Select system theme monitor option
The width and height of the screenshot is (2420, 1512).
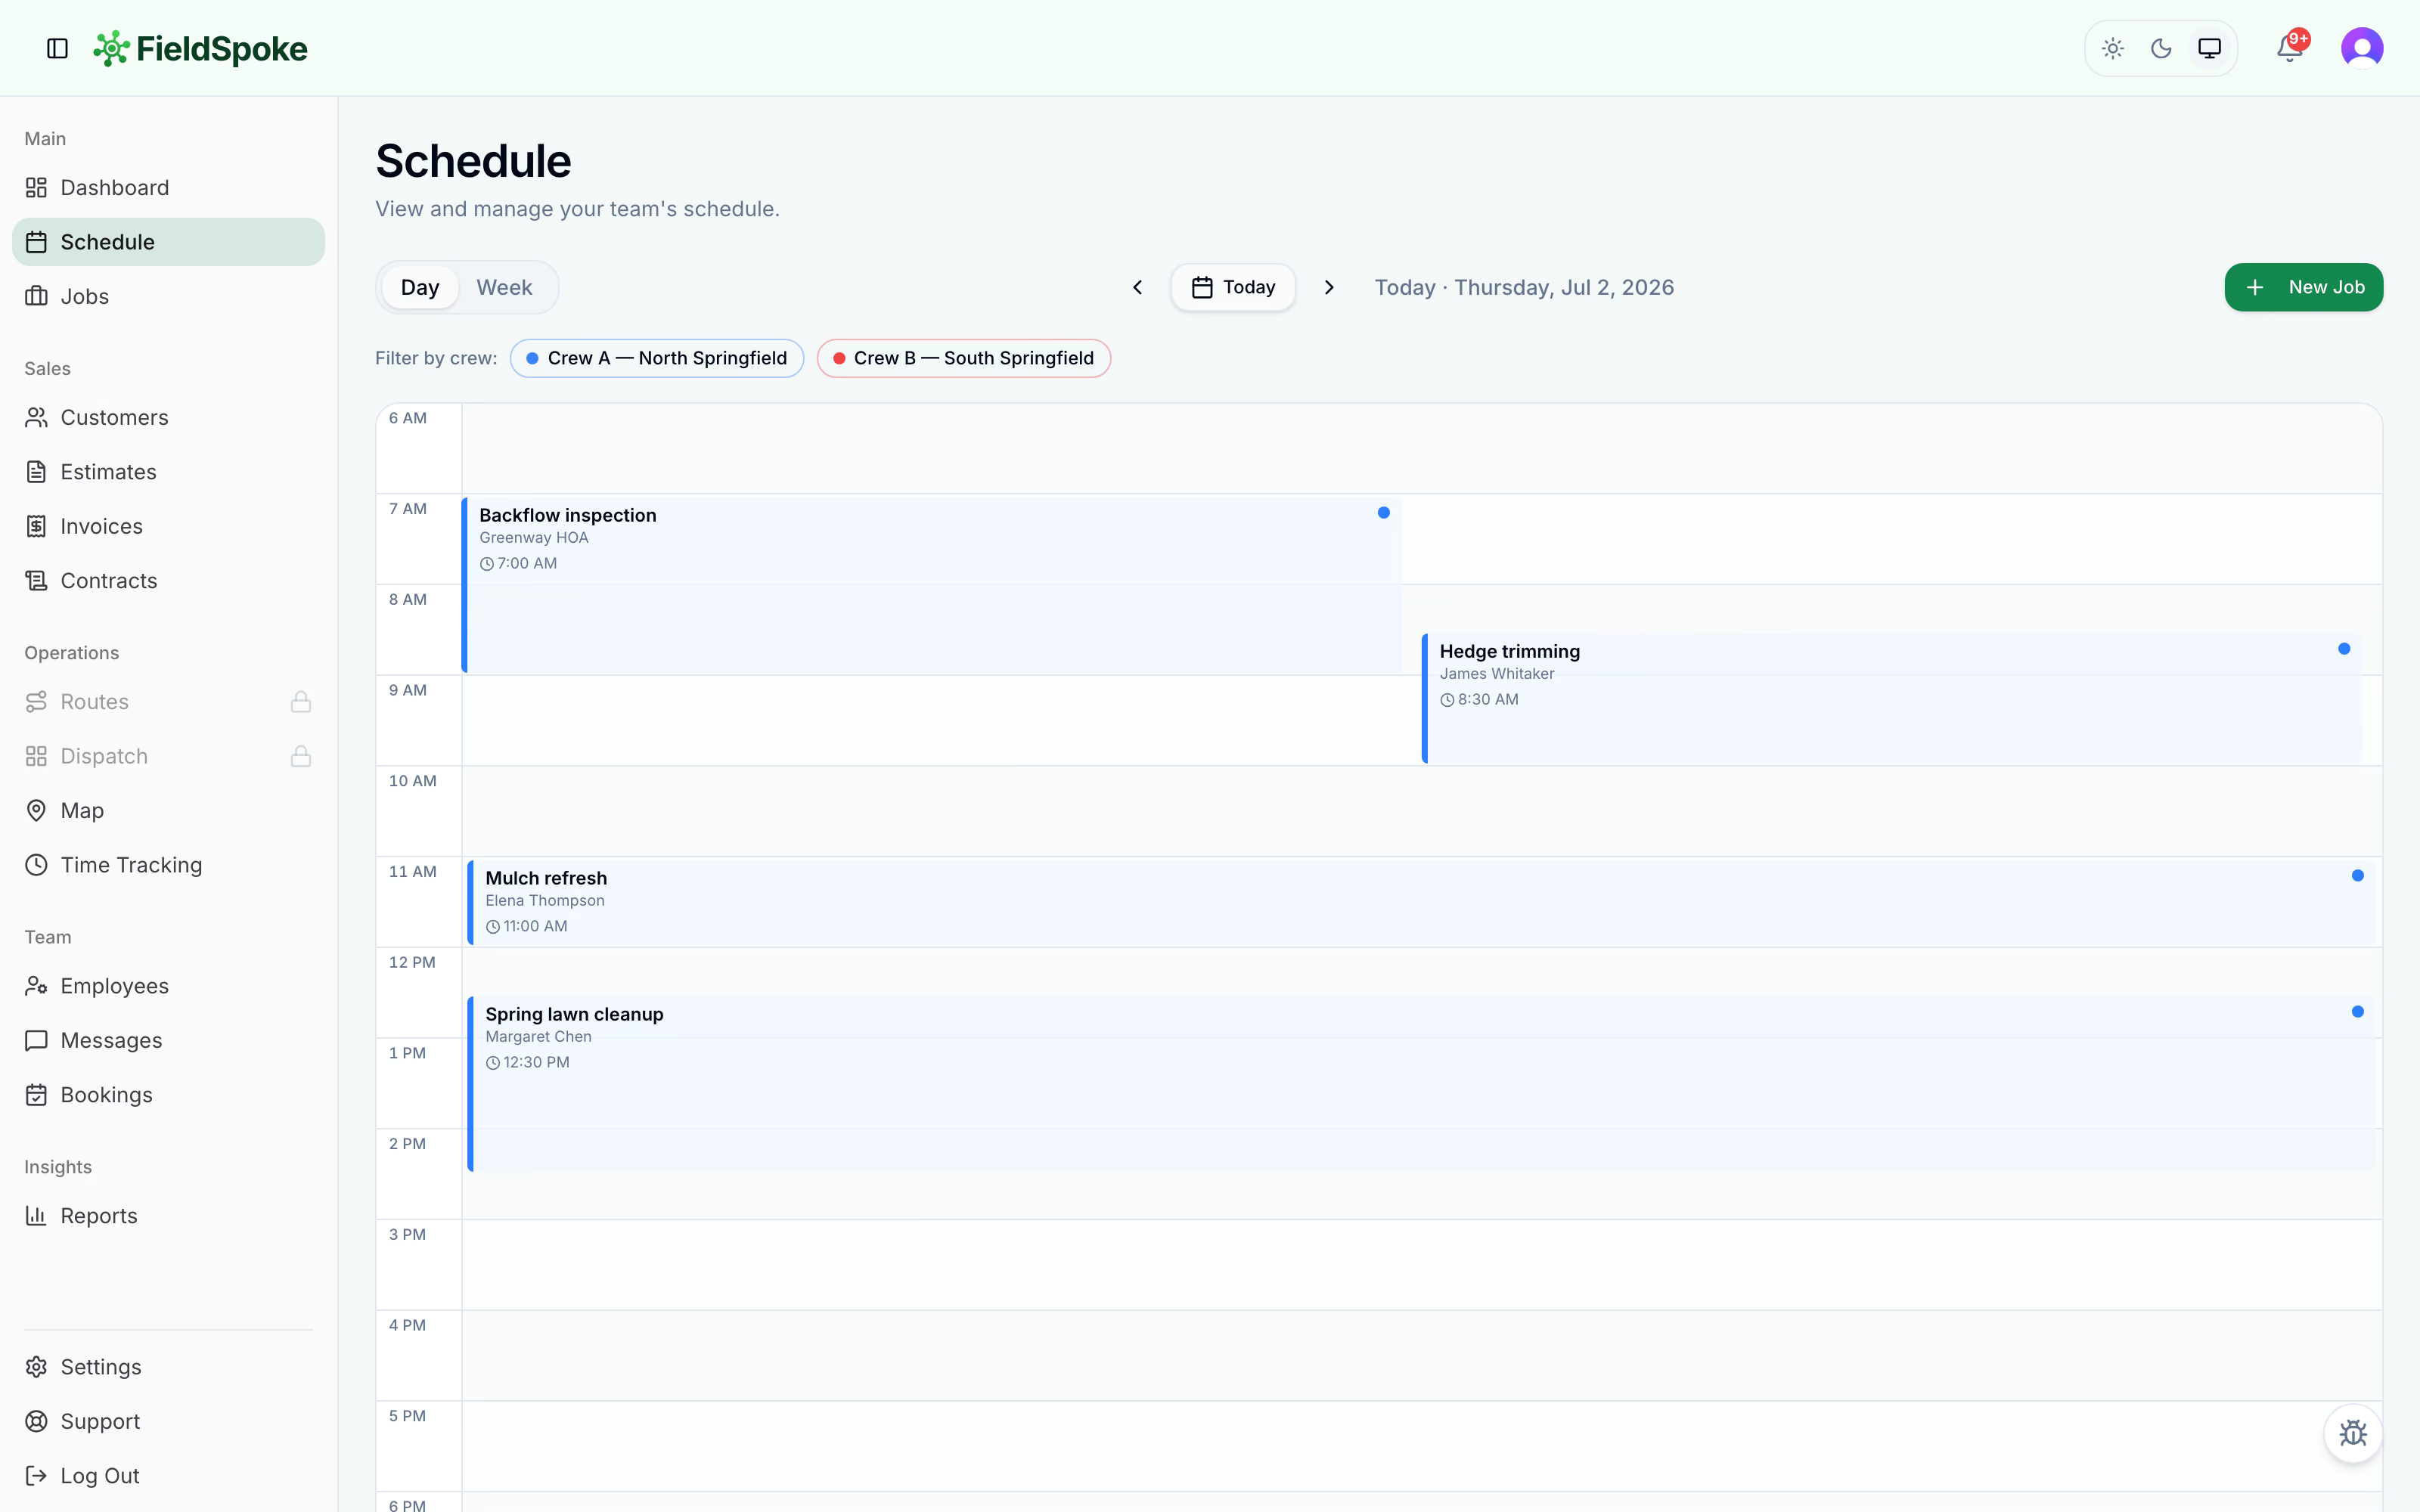[2209, 48]
